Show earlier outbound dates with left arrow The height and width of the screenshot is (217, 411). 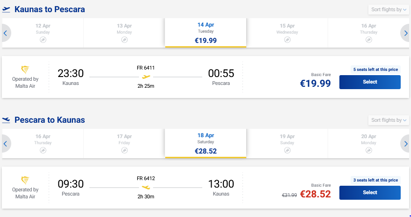(6, 33)
